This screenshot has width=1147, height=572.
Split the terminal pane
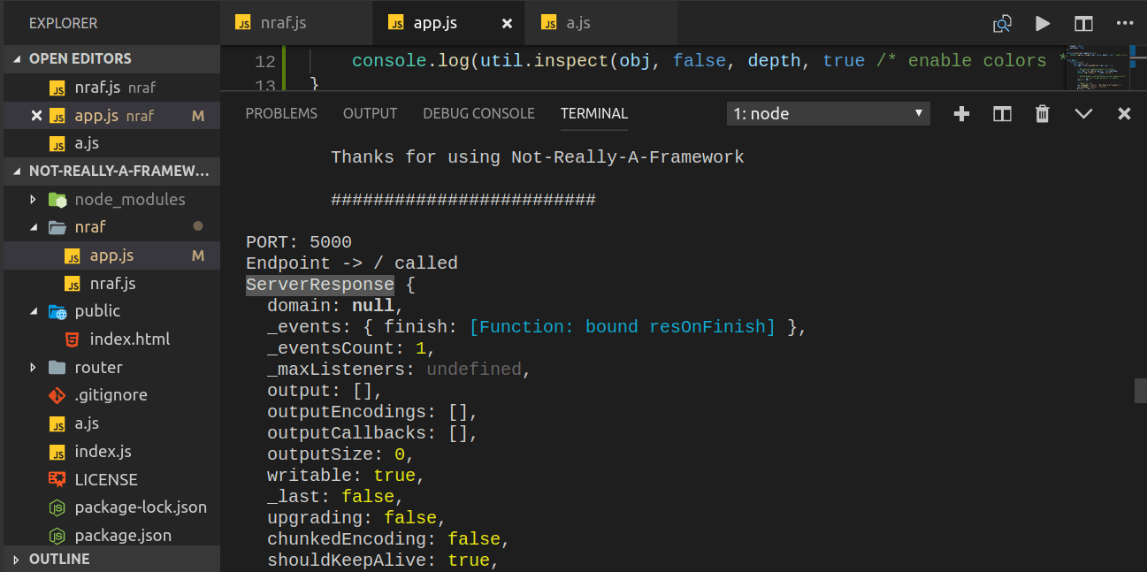(x=1002, y=113)
